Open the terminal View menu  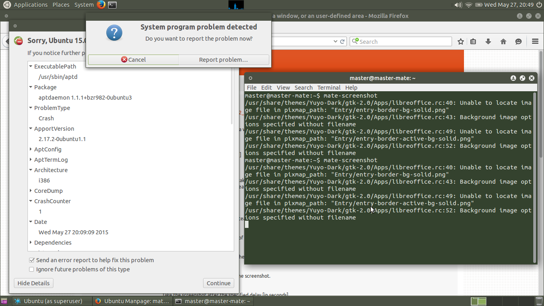tap(283, 88)
